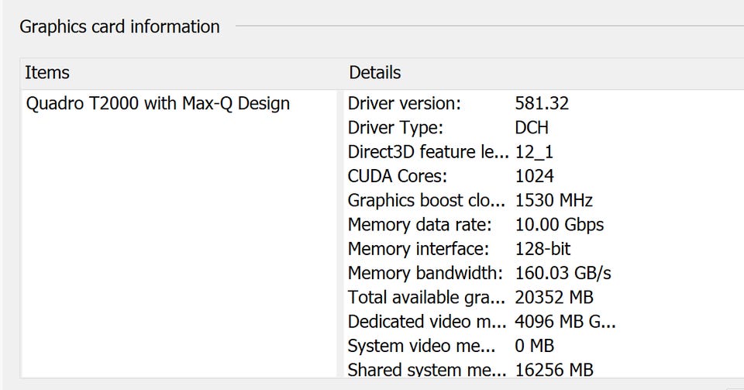This screenshot has height=390, width=744.
Task: Select the Driver version row
Action: click(x=405, y=103)
